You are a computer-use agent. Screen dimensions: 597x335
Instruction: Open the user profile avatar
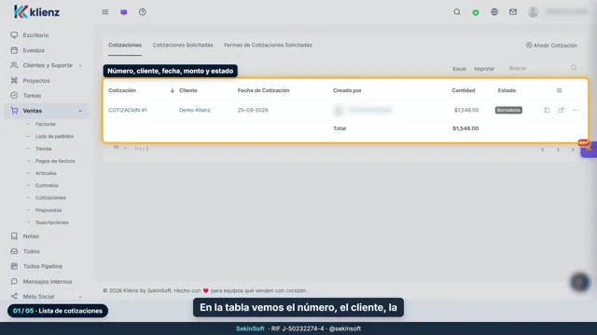pyautogui.click(x=533, y=12)
